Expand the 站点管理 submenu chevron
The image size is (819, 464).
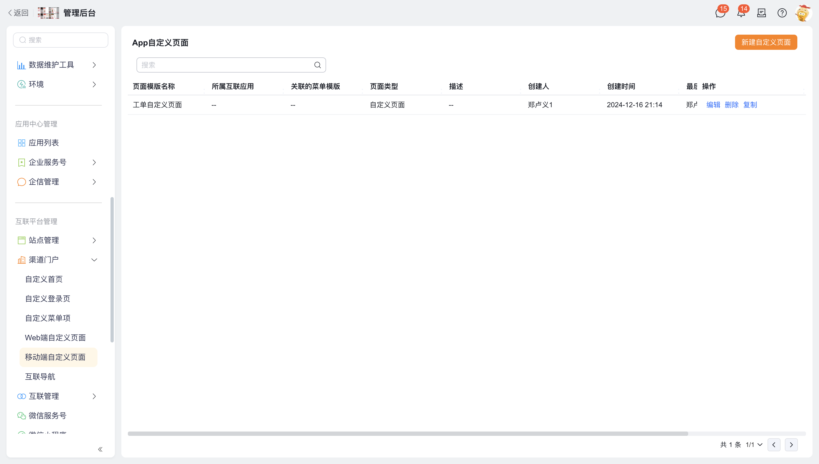click(x=94, y=240)
